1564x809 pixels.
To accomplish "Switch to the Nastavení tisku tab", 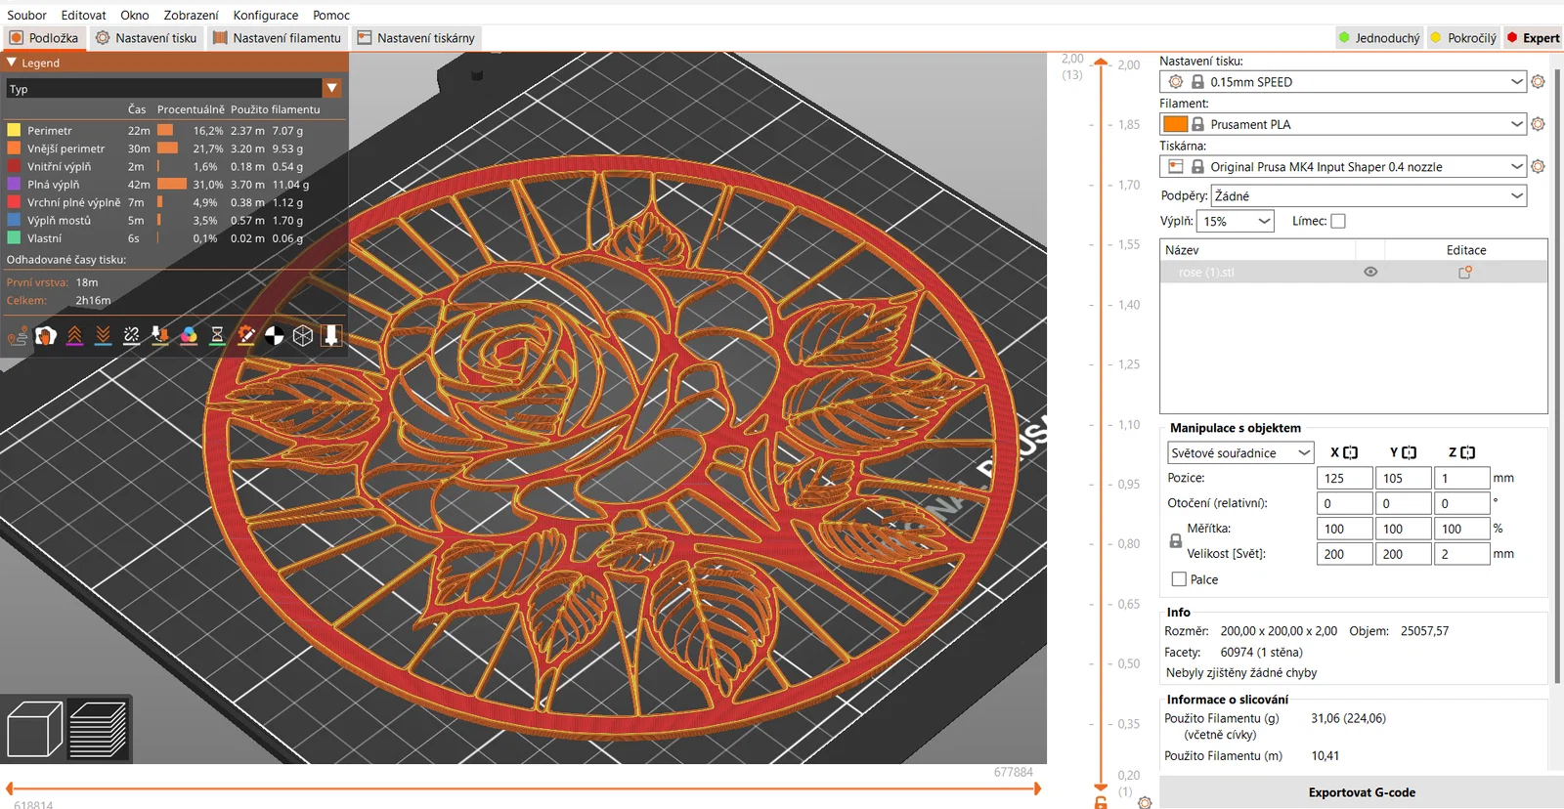I will click(146, 38).
